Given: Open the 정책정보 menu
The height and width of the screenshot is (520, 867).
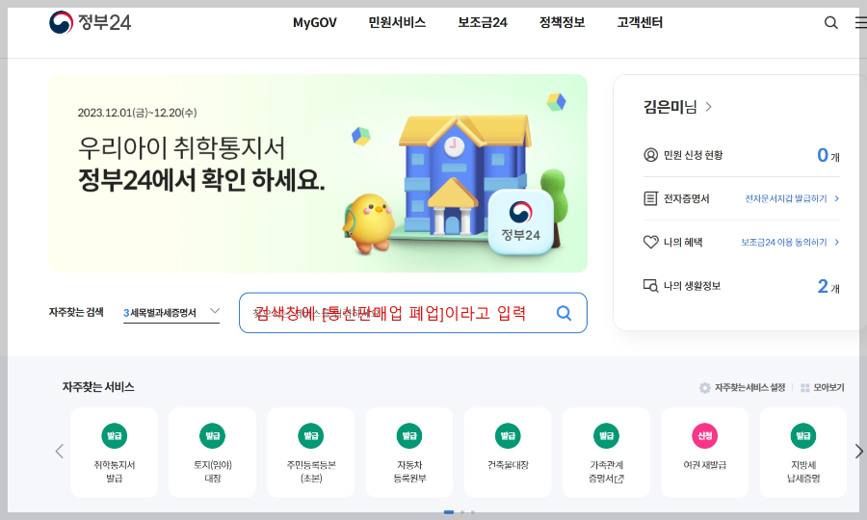Looking at the screenshot, I should pos(562,23).
